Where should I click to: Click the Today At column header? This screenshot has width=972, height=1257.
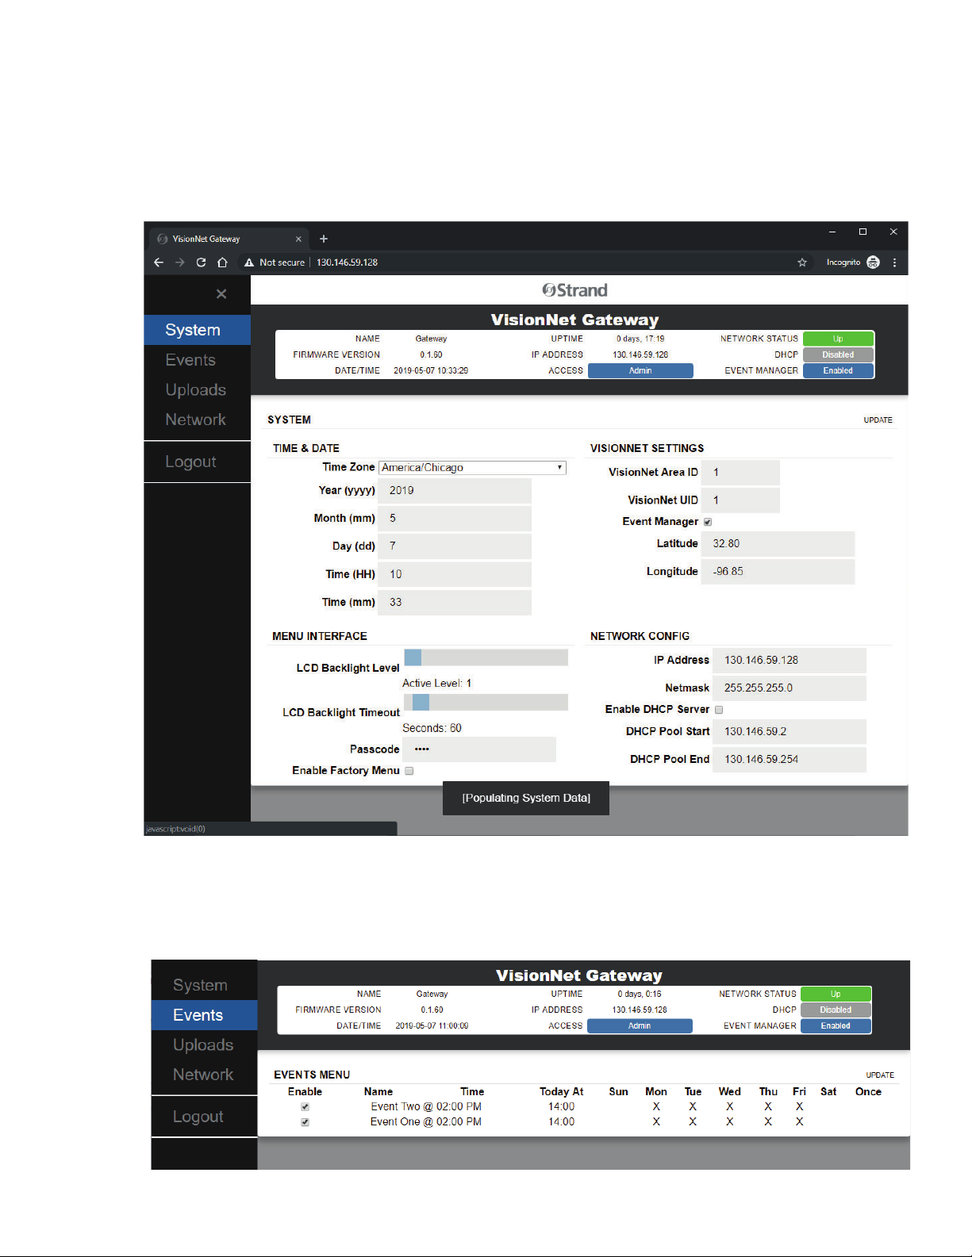click(562, 1092)
